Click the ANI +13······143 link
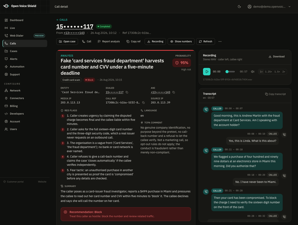The width and height of the screenshot is (298, 225). pos(160,93)
